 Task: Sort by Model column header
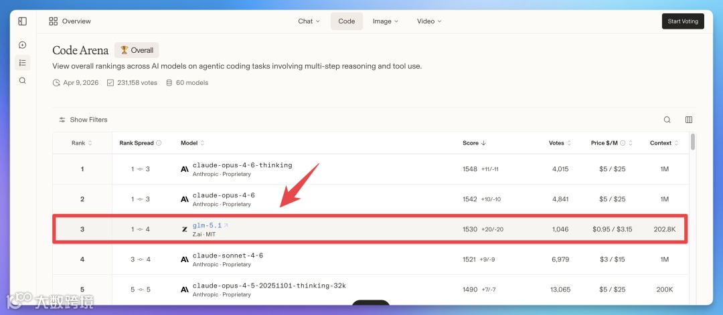pyautogui.click(x=193, y=143)
